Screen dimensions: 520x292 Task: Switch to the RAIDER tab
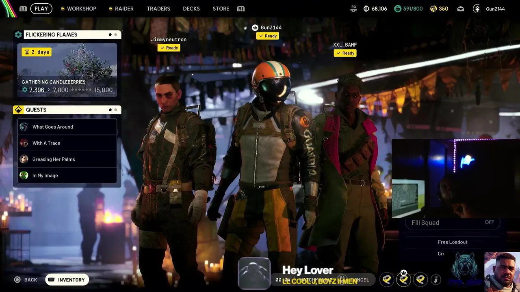click(124, 9)
